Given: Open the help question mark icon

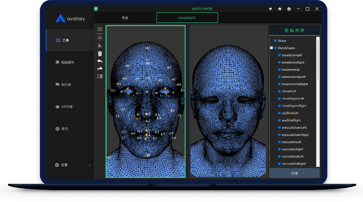Looking at the screenshot, I should 270,9.
